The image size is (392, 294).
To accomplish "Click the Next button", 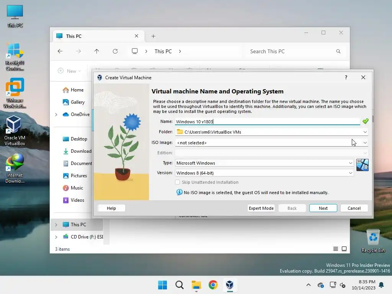I will click(x=323, y=208).
